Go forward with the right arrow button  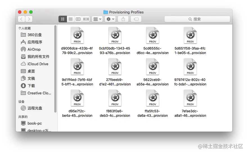[29, 19]
